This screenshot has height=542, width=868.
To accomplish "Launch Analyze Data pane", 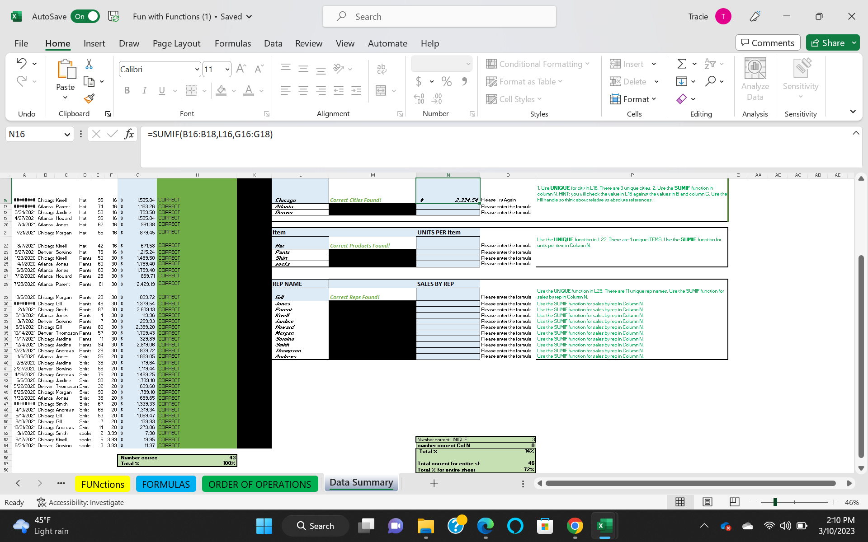I will click(x=755, y=80).
